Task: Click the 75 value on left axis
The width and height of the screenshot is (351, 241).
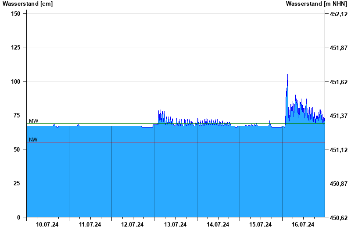Action: tap(17, 115)
